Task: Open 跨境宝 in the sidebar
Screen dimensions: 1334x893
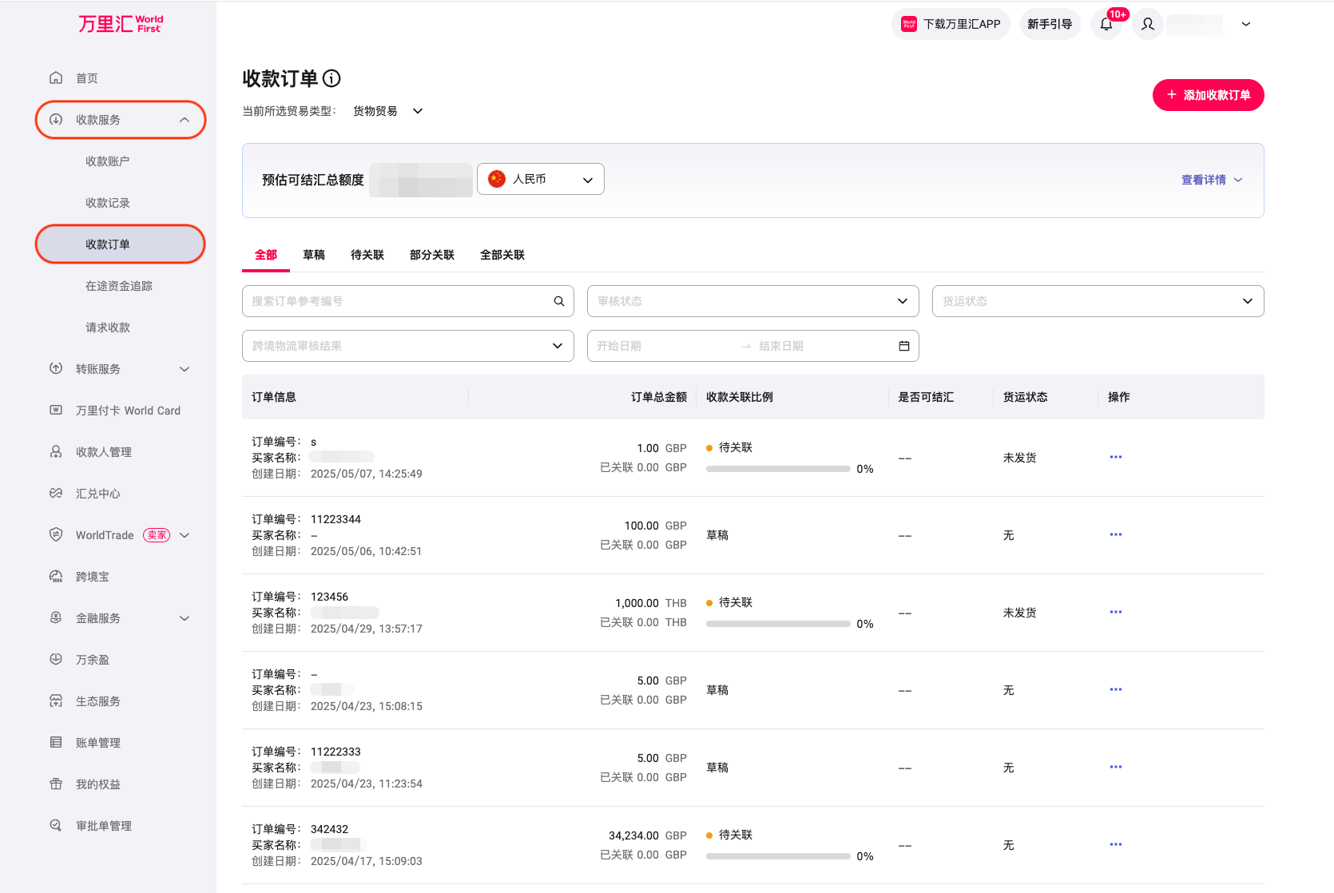Action: 93,577
